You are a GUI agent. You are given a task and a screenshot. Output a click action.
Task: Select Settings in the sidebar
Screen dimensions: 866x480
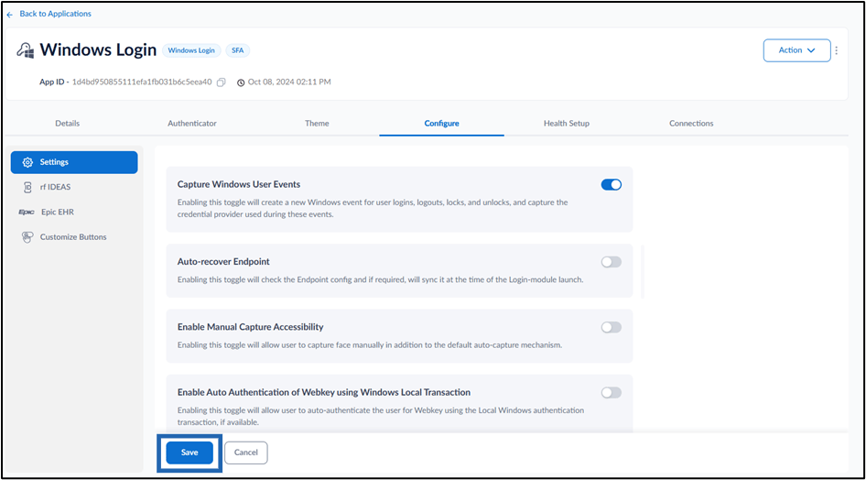pyautogui.click(x=74, y=162)
